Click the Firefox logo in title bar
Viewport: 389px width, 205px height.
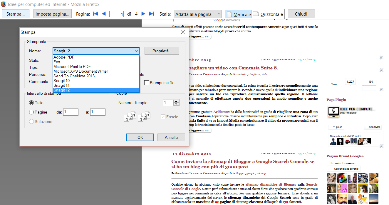(x=4, y=4)
